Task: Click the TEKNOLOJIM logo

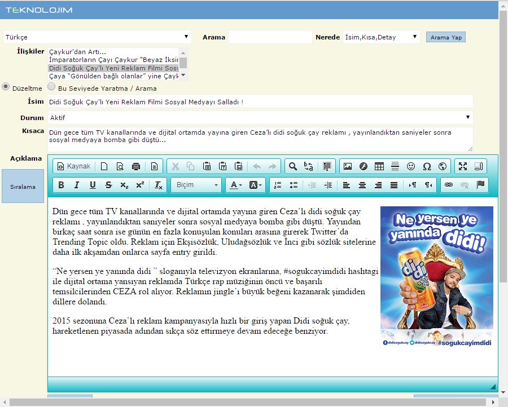Action: [x=39, y=10]
